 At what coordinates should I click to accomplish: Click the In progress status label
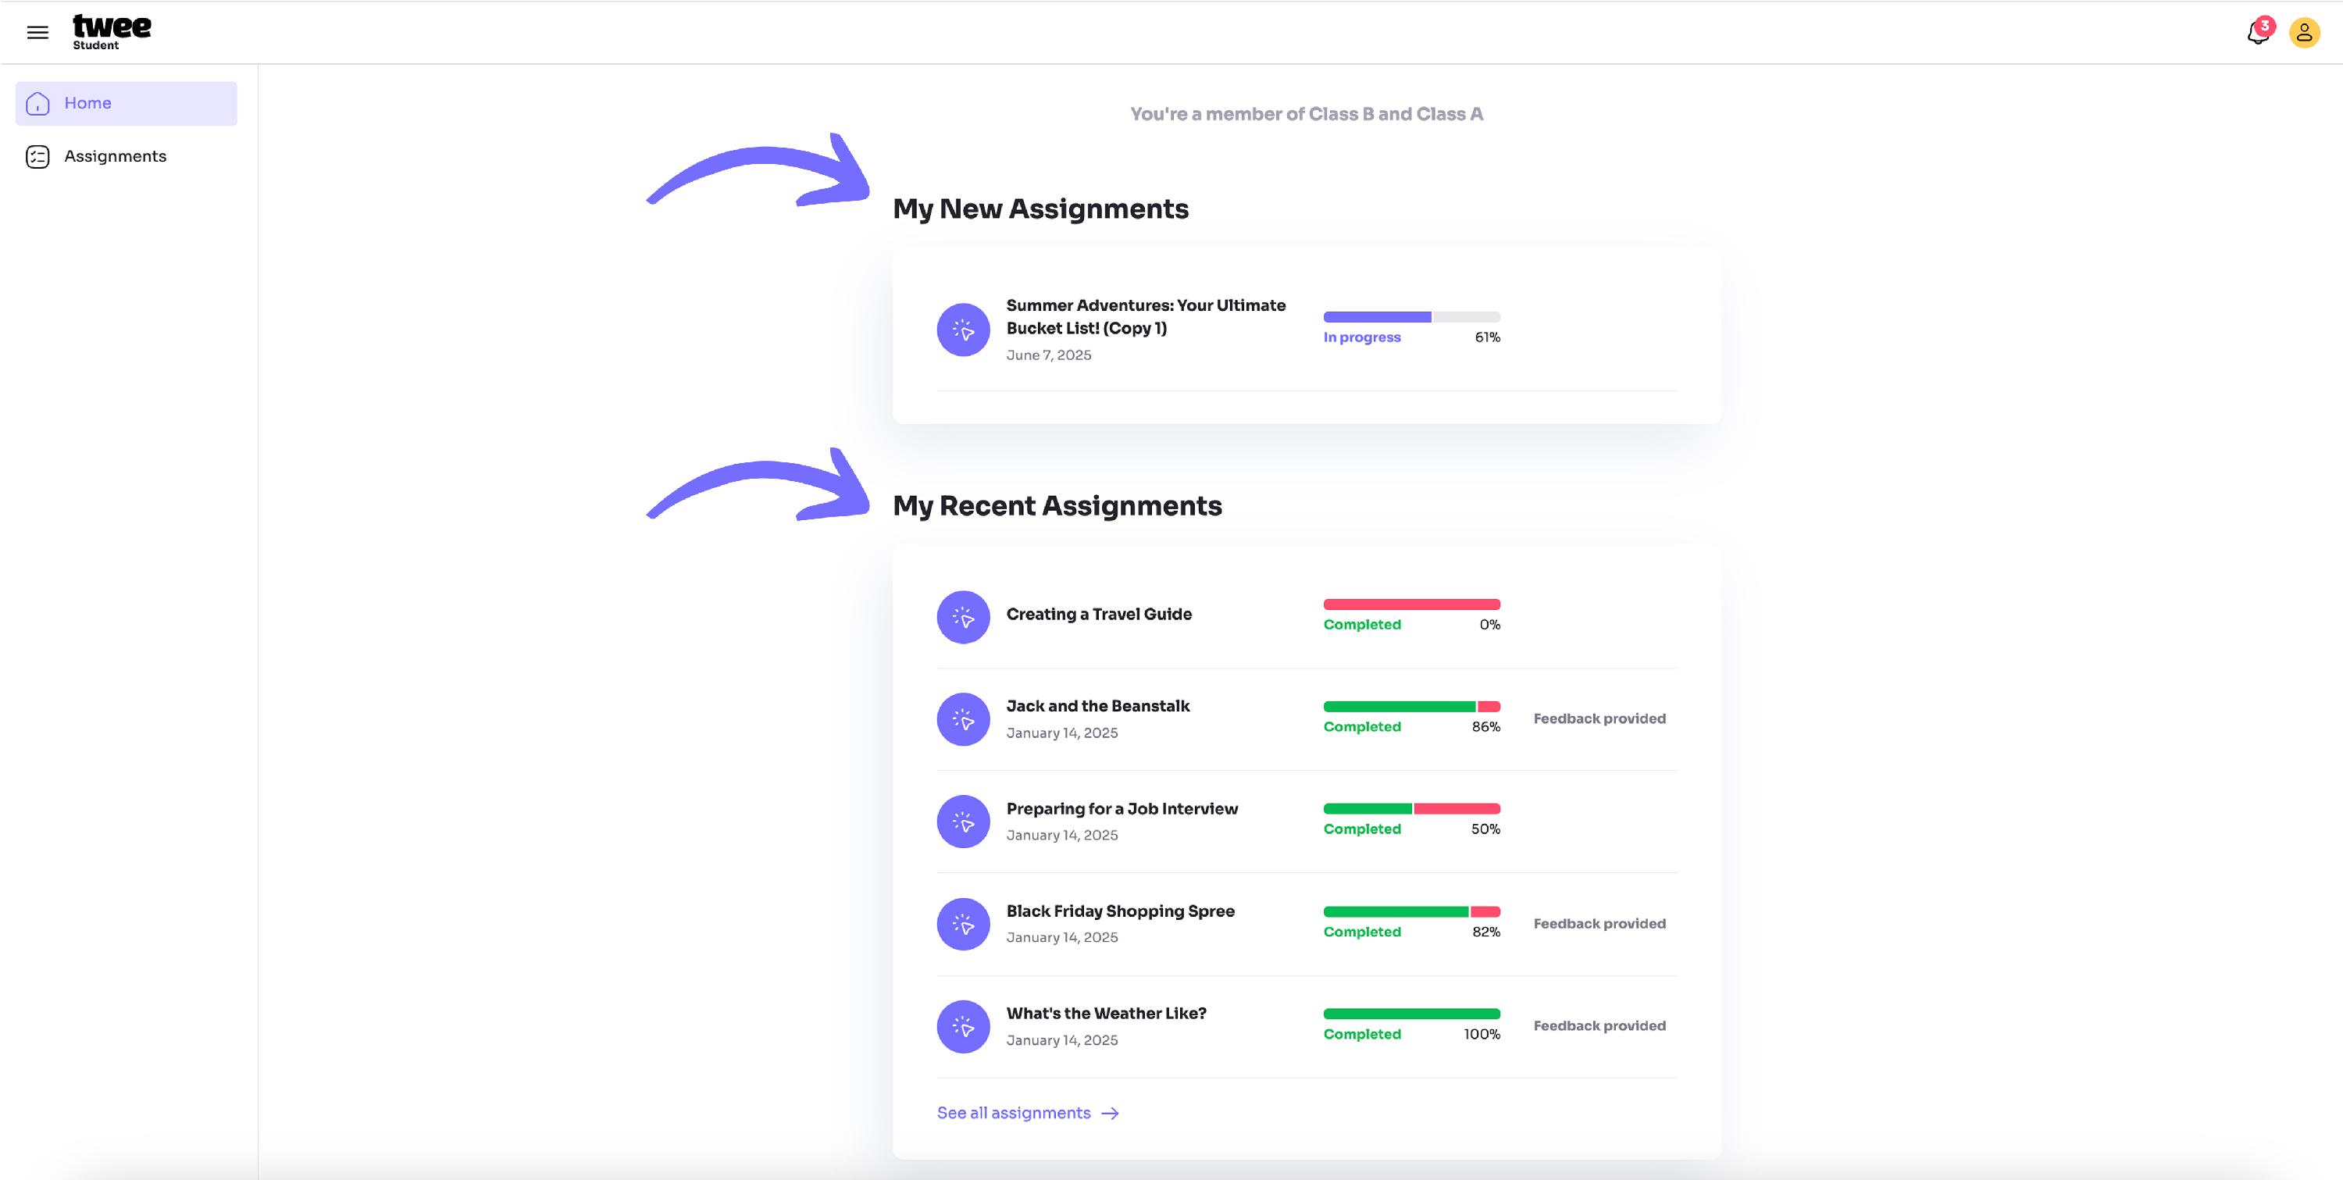[1361, 337]
